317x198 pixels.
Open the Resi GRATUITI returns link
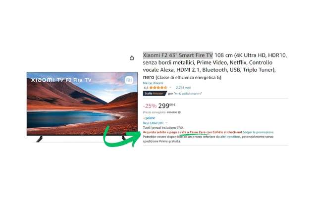pyautogui.click(x=153, y=123)
